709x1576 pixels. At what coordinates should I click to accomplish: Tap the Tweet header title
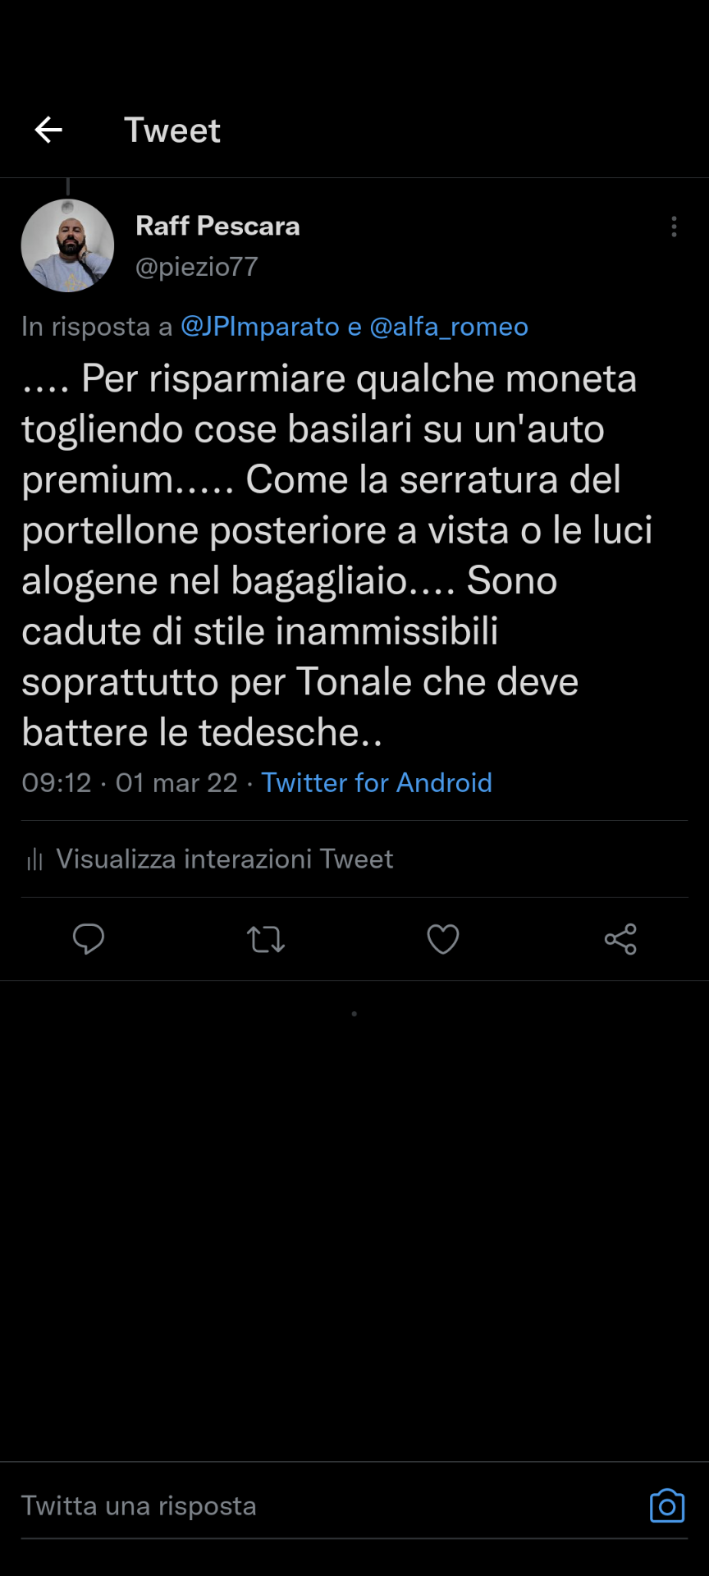(x=172, y=131)
